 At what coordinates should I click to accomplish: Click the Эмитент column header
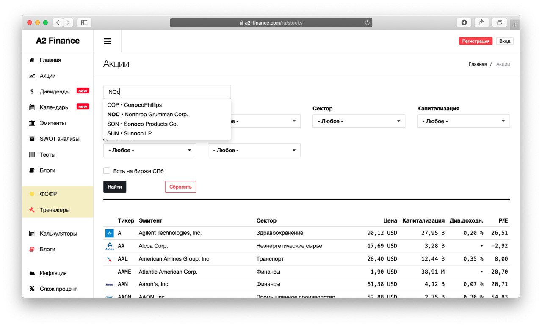150,220
